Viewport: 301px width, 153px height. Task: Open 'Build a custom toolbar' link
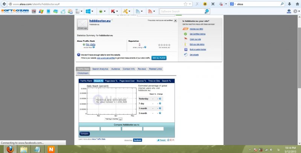coord(198,50)
